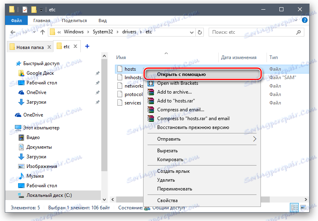
Task: Select "Локальный диск (C:)" drive
Action: (49, 195)
